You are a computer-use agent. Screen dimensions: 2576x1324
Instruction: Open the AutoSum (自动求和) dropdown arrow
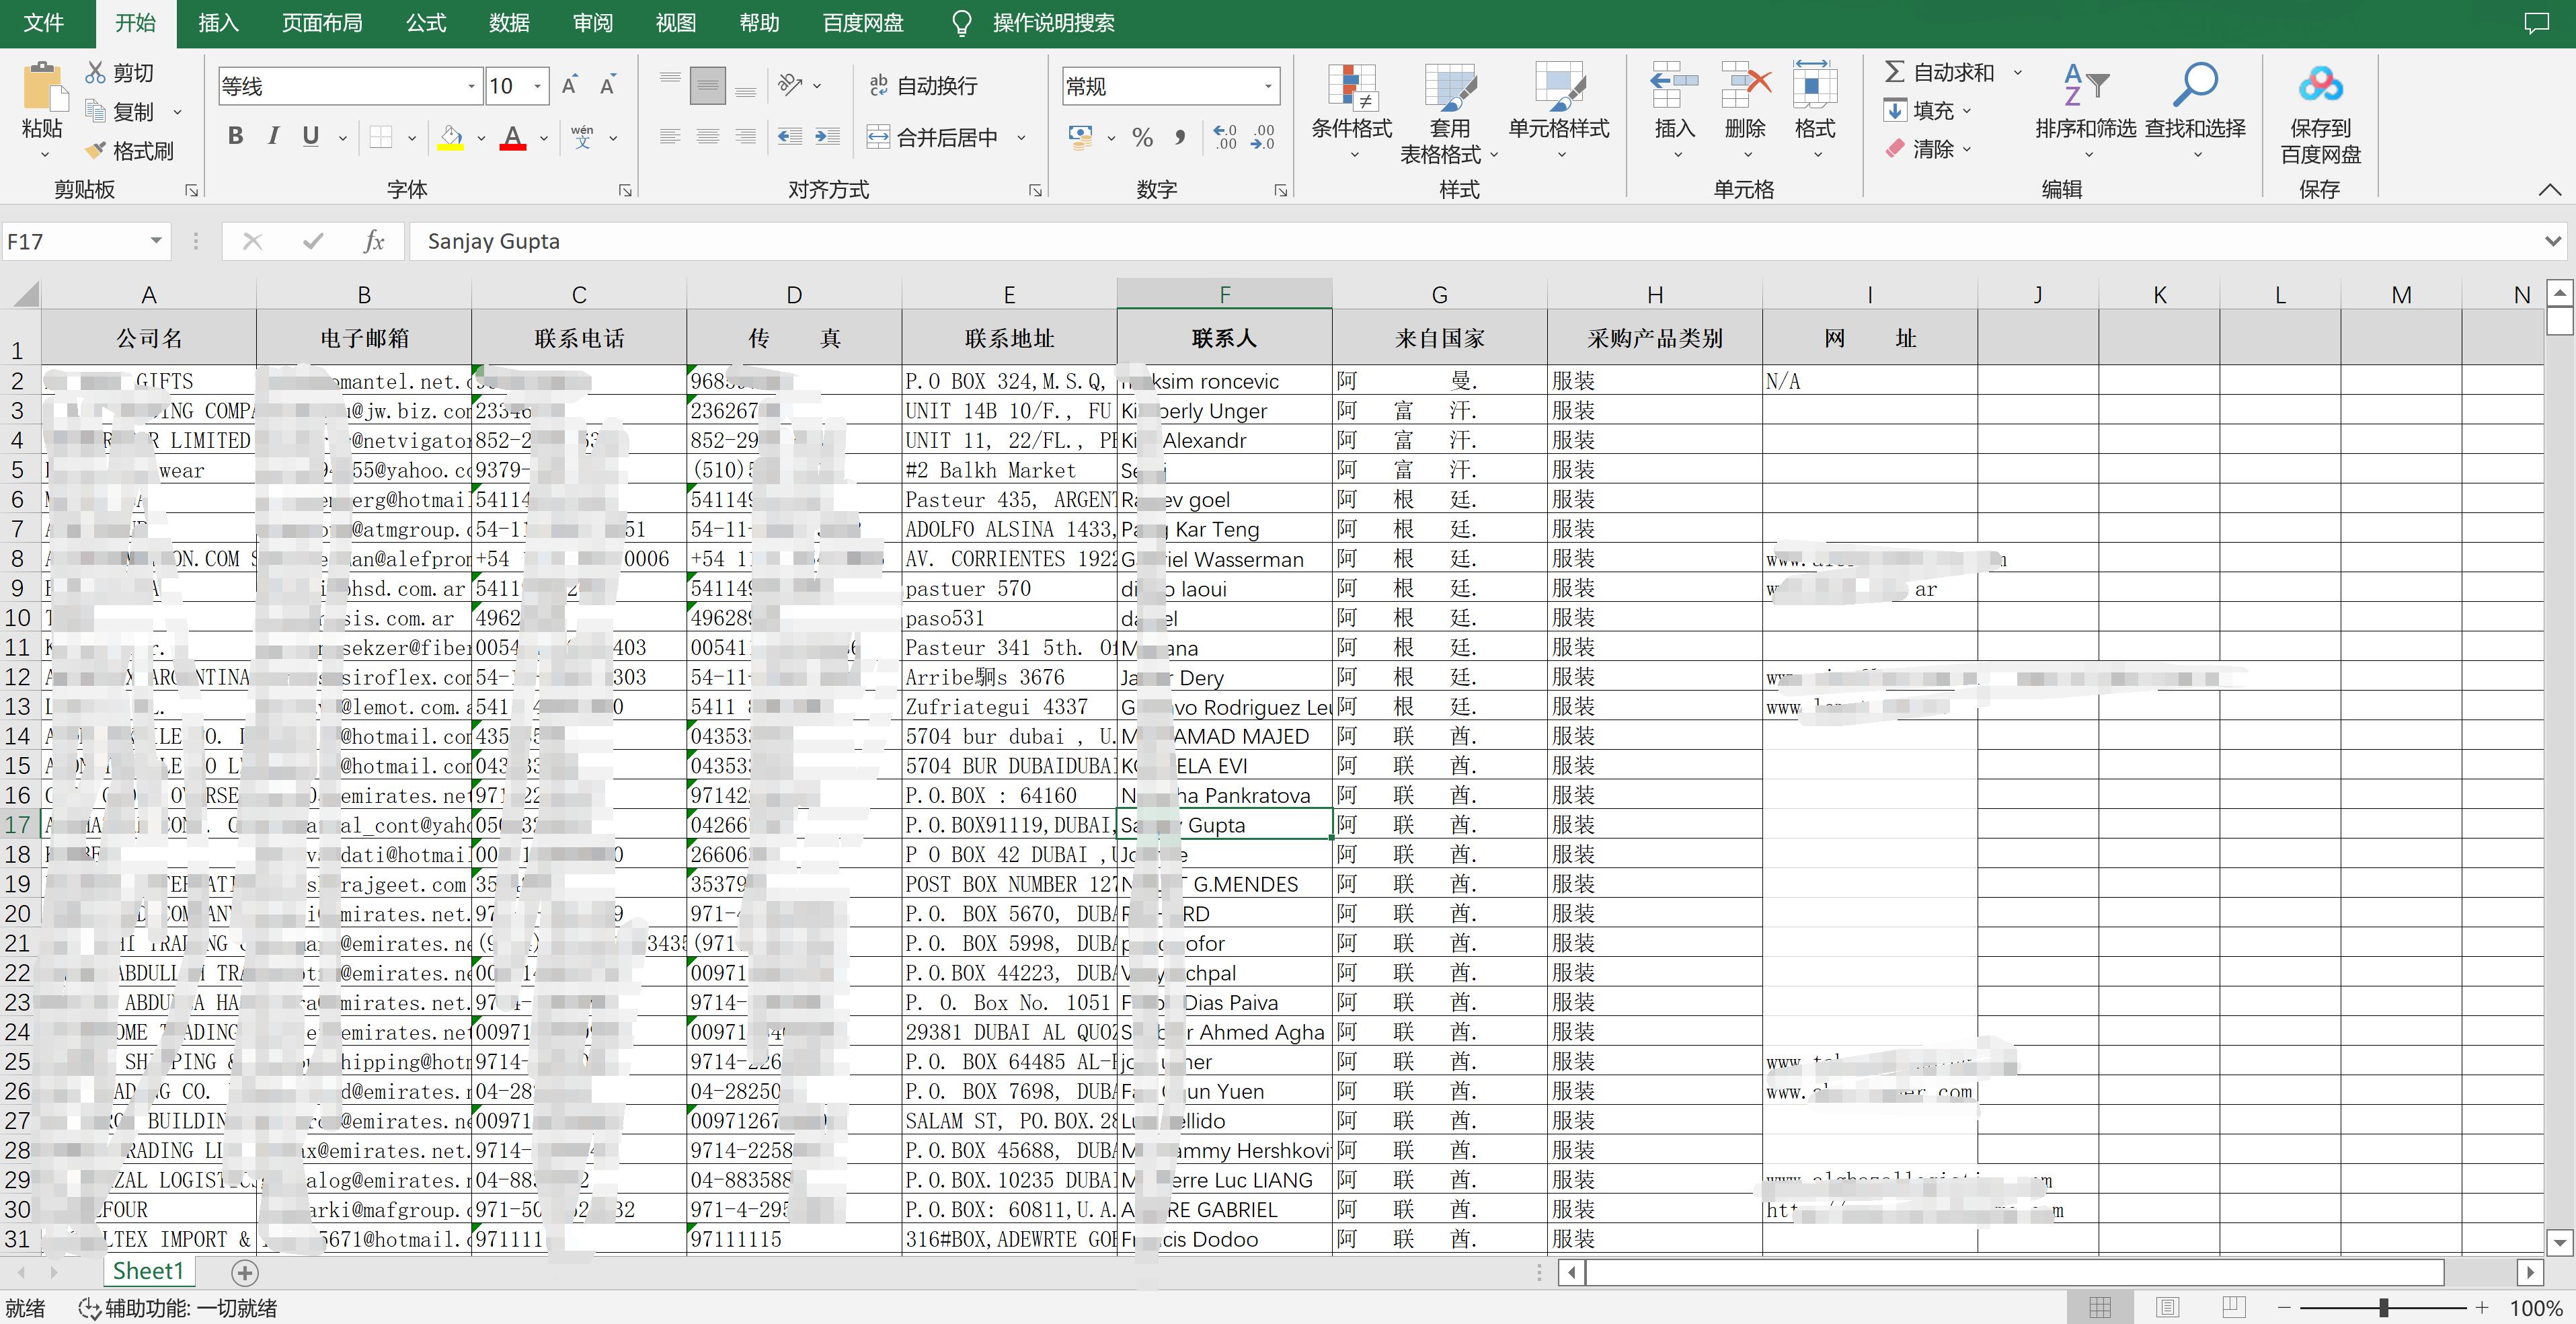[x=2017, y=72]
